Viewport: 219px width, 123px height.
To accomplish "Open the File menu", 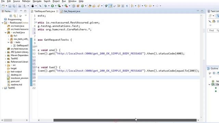I will point(3,1).
